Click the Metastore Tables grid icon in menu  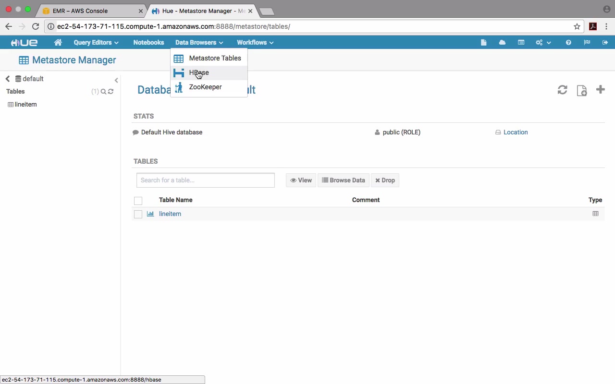pyautogui.click(x=179, y=59)
